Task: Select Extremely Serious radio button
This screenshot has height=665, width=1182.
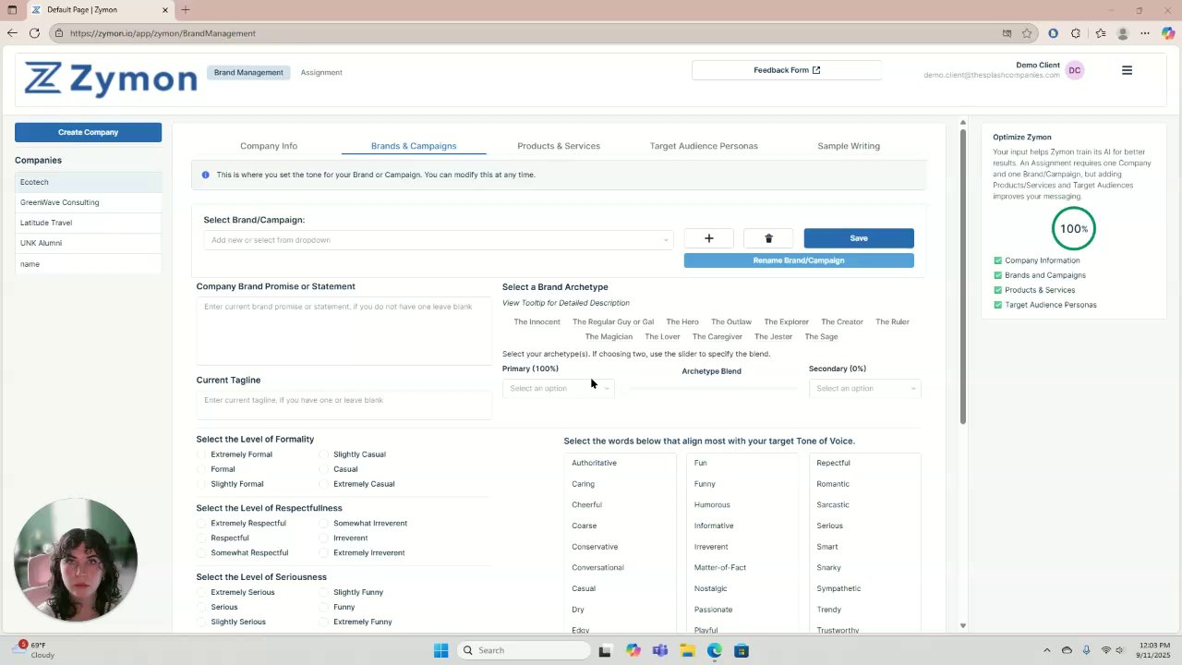Action: click(x=202, y=592)
